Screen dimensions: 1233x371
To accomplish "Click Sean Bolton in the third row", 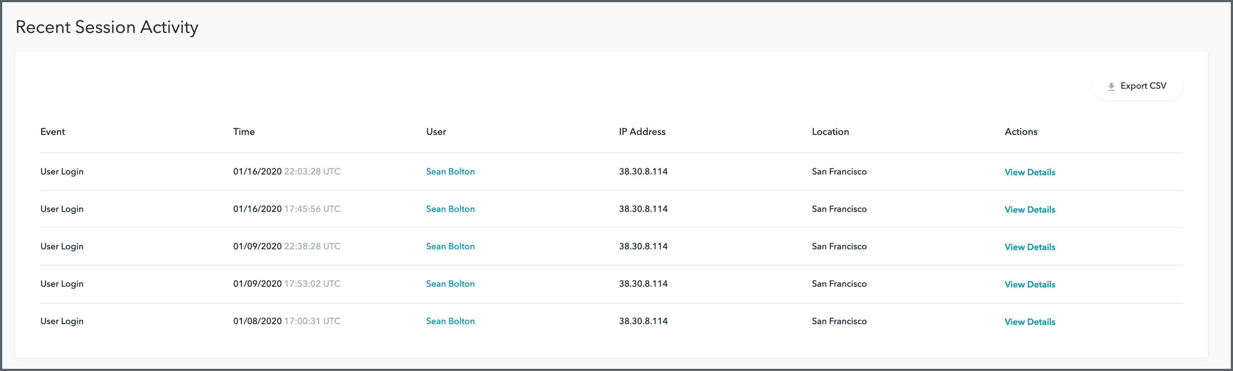I will 450,246.
